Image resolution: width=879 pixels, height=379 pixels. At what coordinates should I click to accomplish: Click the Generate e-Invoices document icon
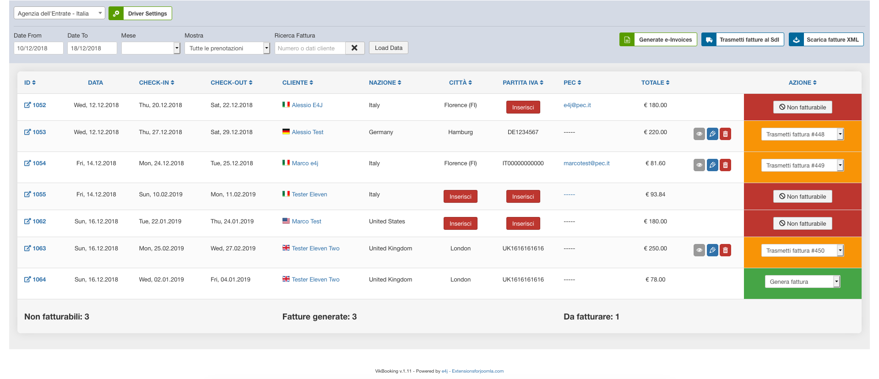coord(627,40)
